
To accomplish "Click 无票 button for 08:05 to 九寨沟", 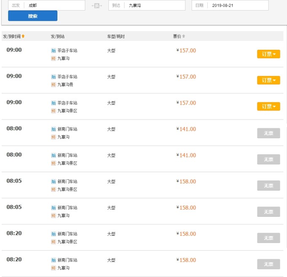I will 268,212.
